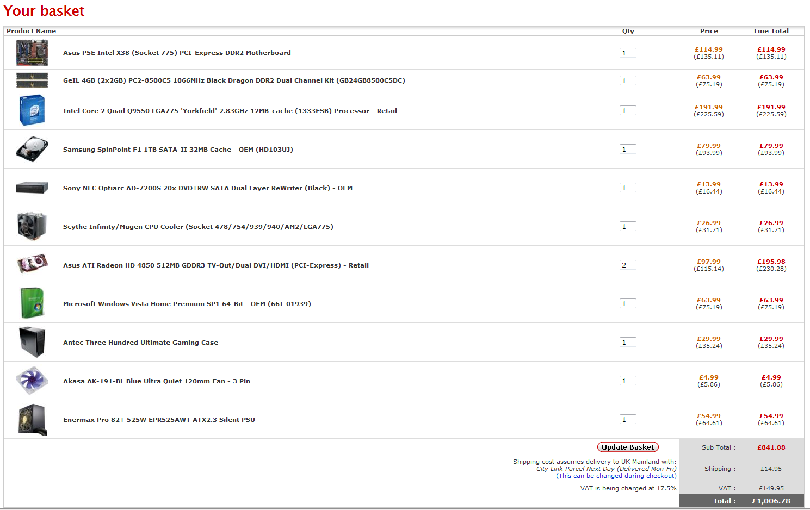Open the Asus Radeon HD 4850 image
The image size is (810, 510).
click(x=32, y=265)
